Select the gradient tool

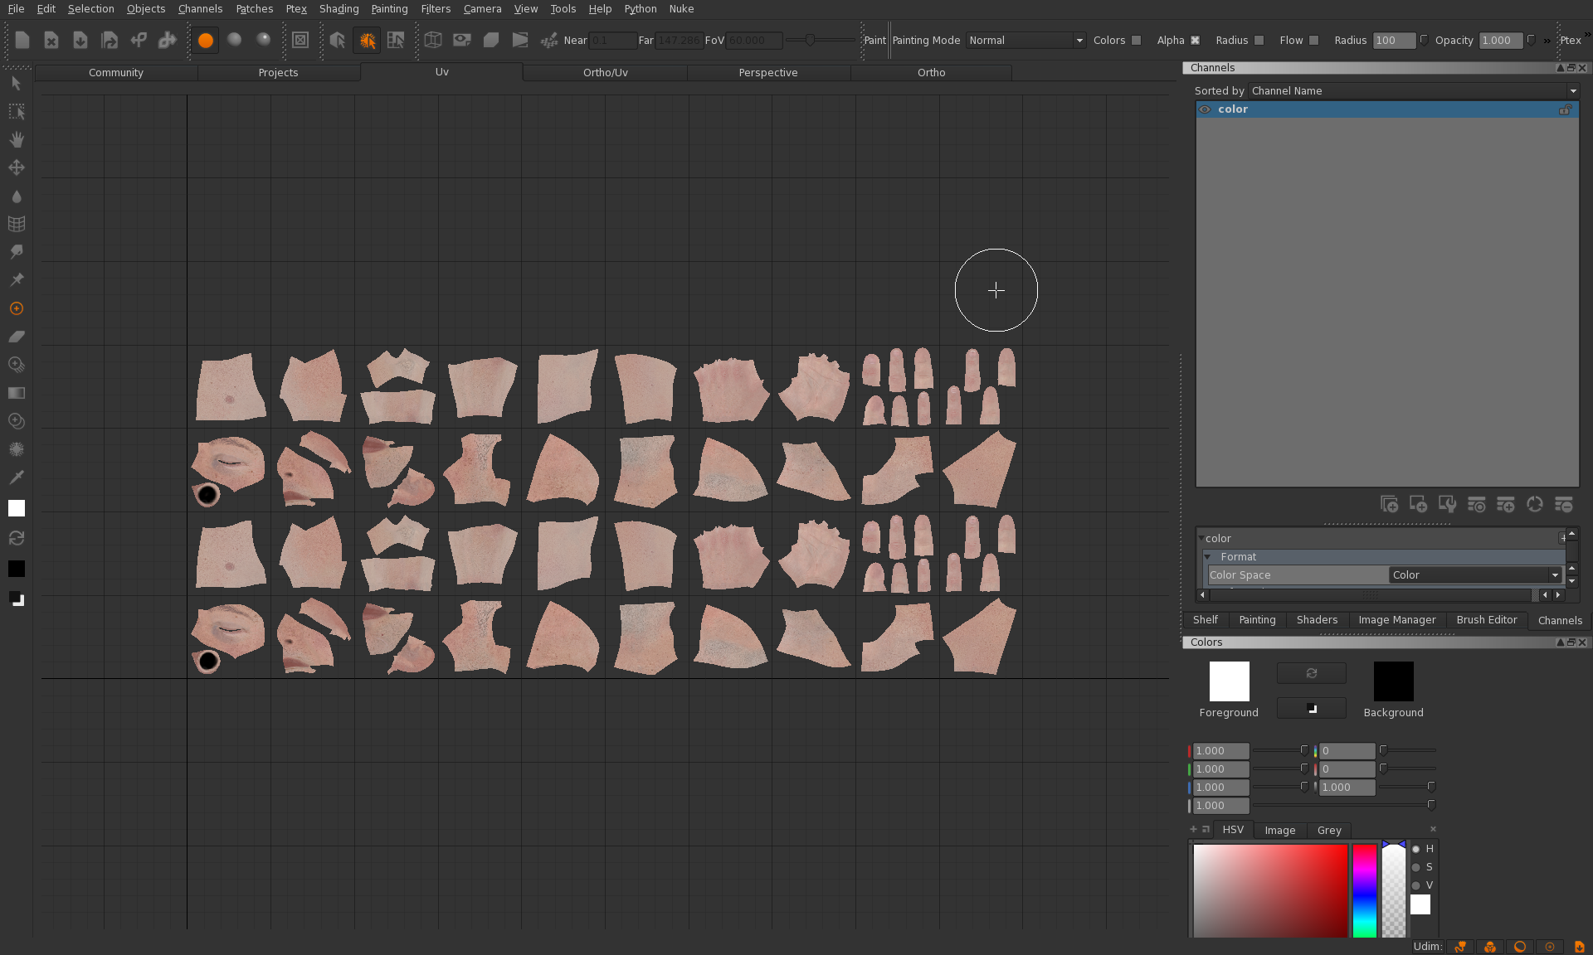(16, 393)
